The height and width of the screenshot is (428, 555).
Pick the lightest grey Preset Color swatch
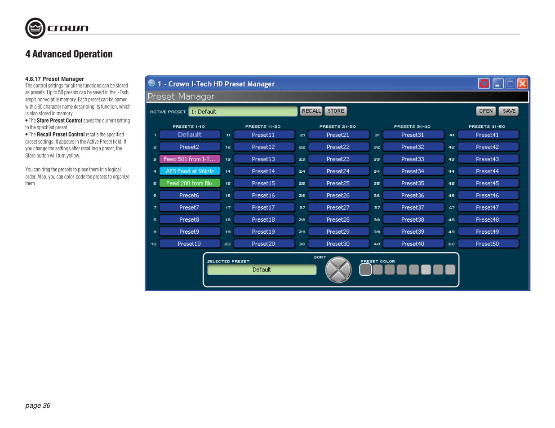tap(426, 269)
